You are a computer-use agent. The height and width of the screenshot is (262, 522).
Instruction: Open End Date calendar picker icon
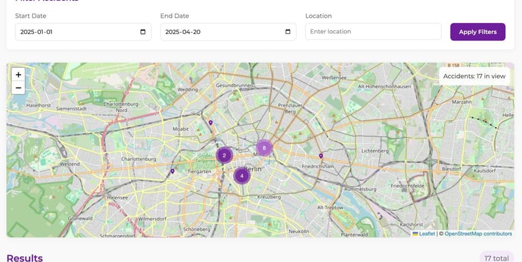pos(288,32)
